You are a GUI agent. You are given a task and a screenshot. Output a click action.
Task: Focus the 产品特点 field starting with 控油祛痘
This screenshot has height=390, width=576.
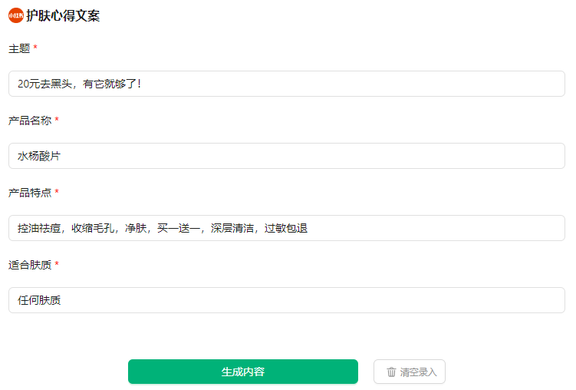coord(287,228)
